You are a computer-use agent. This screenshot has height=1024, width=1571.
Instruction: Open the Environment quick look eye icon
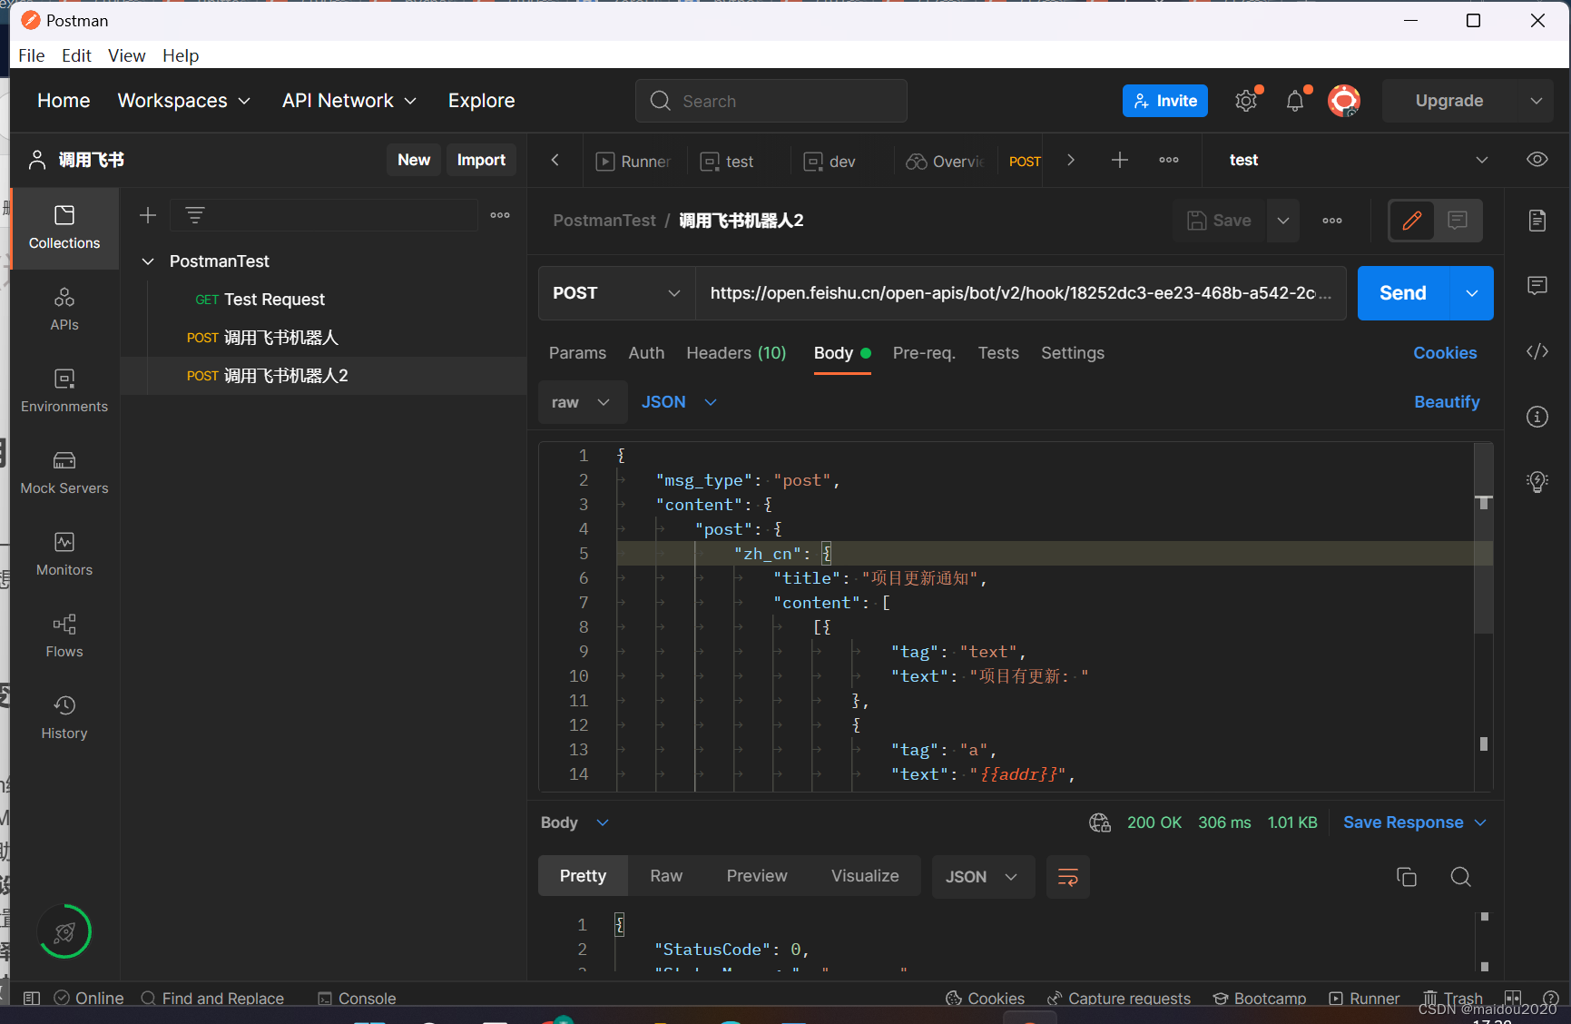[1537, 160]
